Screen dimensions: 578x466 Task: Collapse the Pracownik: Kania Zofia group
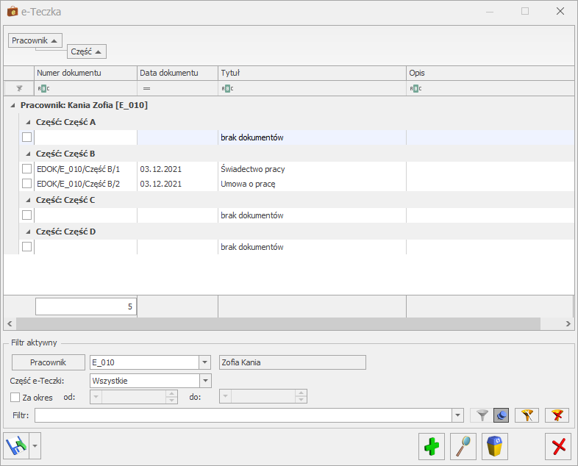coord(13,105)
